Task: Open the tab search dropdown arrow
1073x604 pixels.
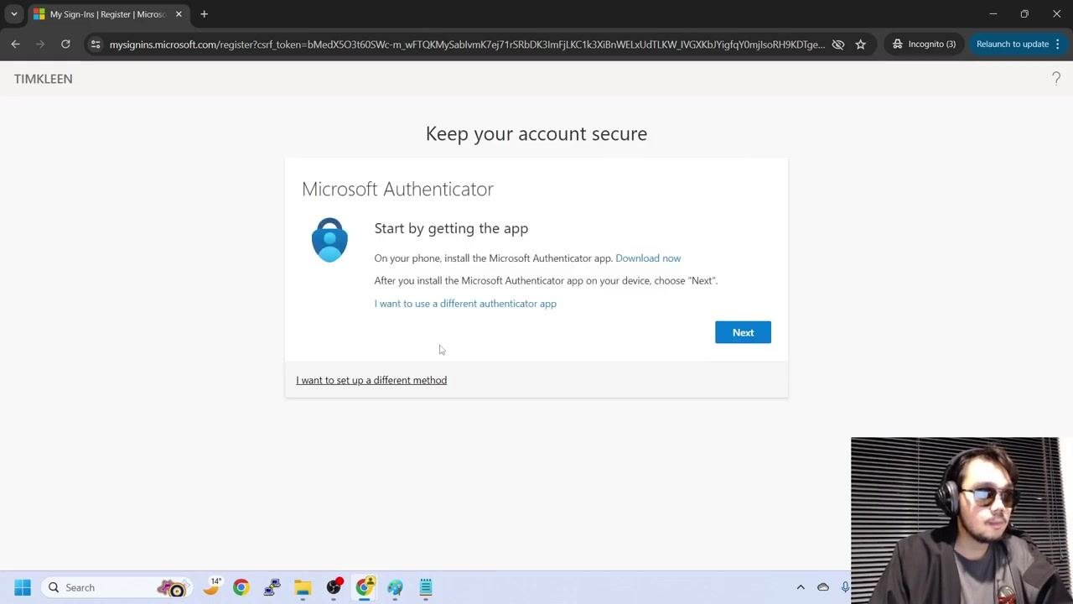Action: click(x=14, y=14)
